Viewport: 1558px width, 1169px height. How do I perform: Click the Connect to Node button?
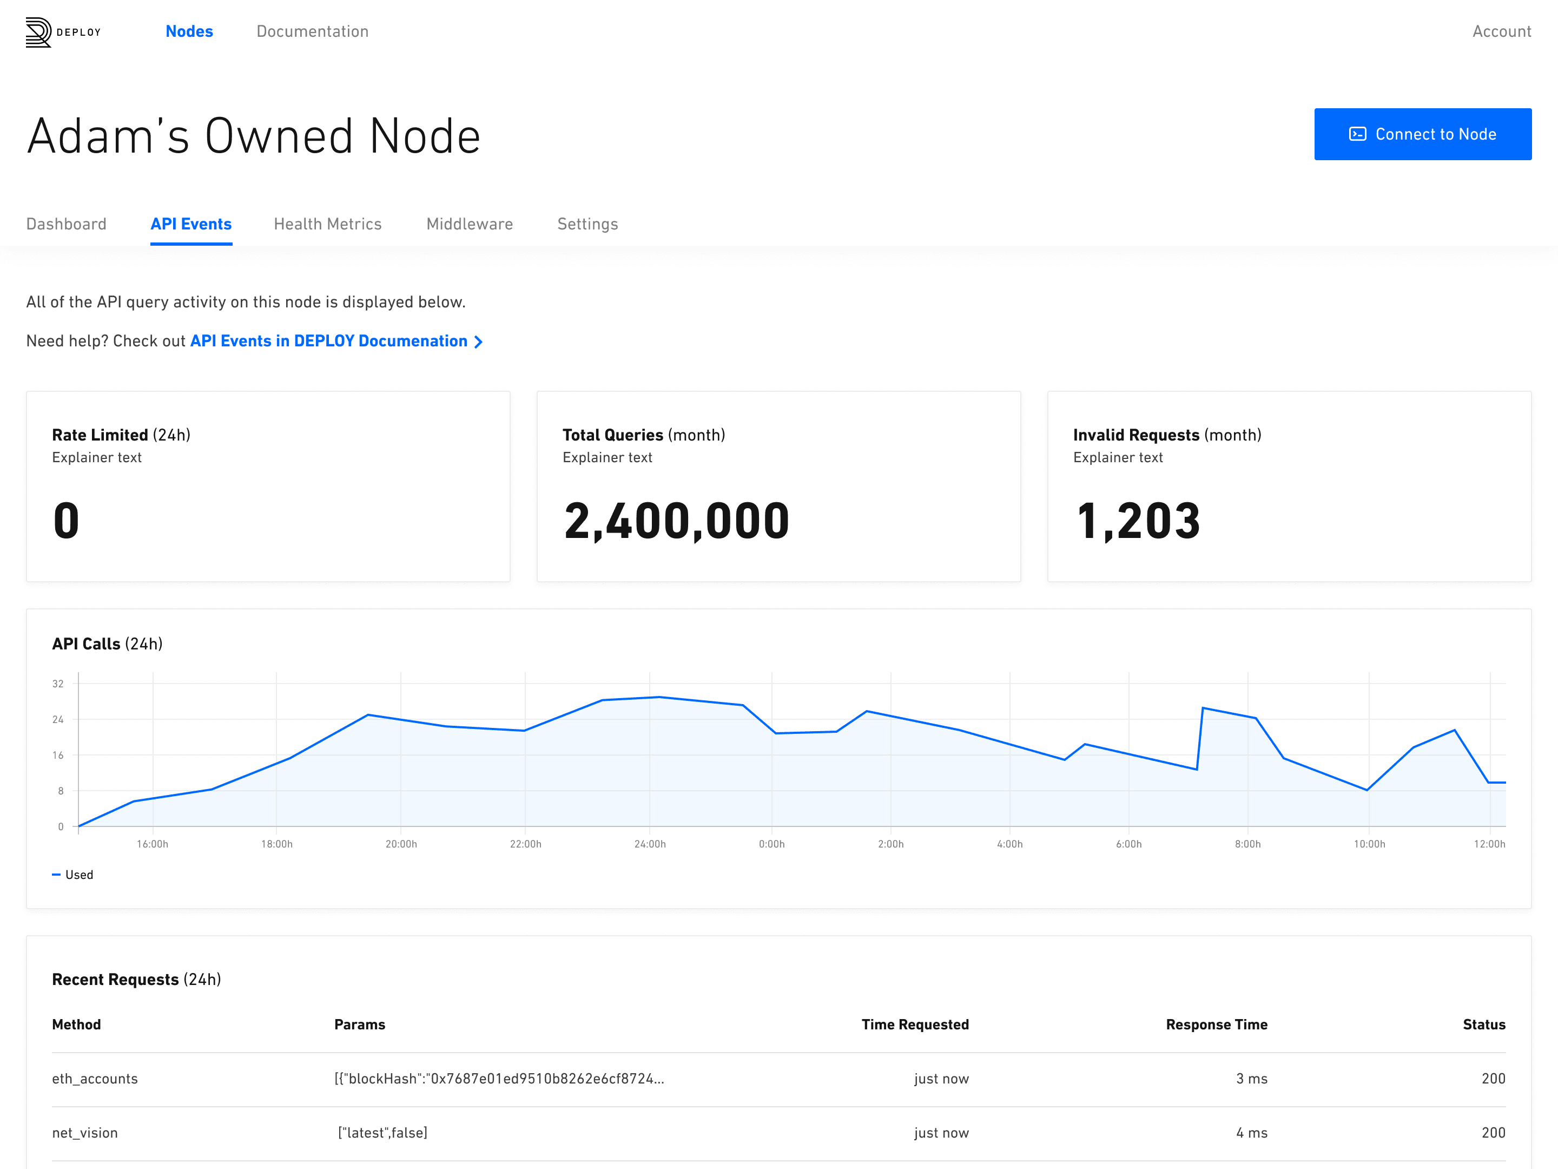click(1423, 134)
